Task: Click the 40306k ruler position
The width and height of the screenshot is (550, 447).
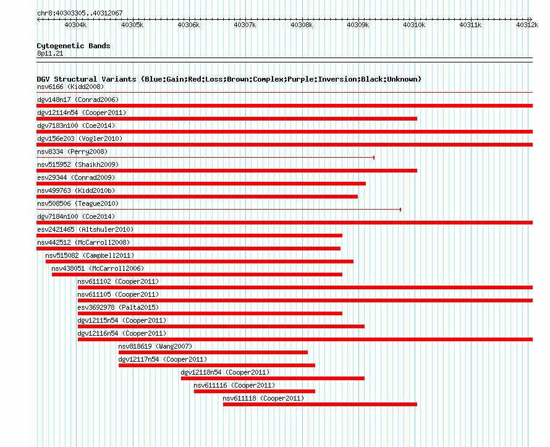Action: coord(188,25)
